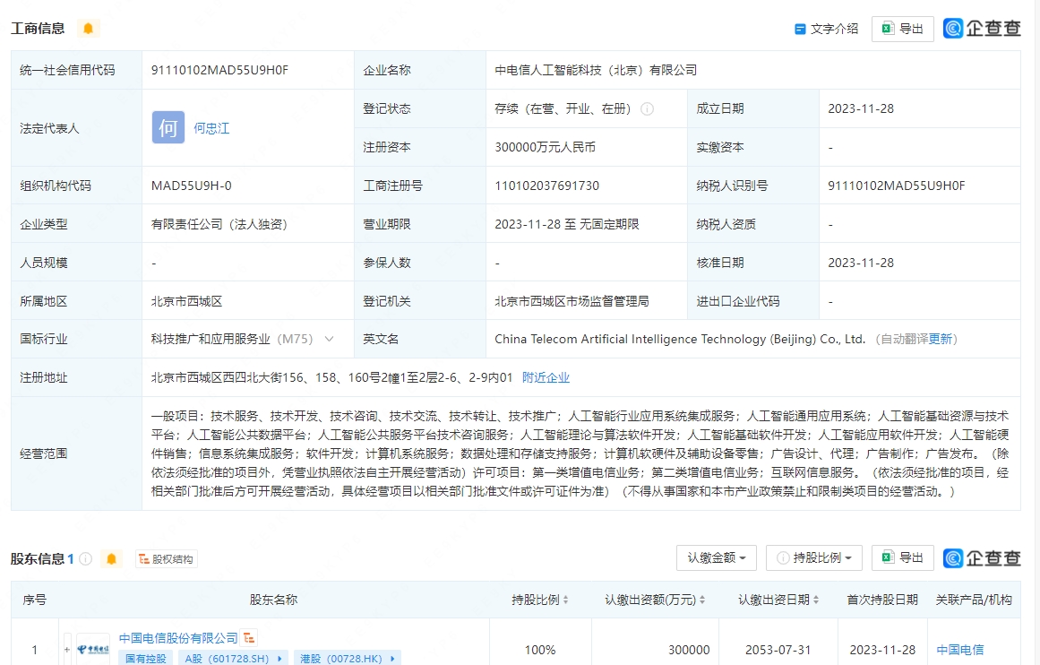This screenshot has width=1040, height=665.
Task: Click the China Telecom logo thumbnail
Action: click(93, 650)
